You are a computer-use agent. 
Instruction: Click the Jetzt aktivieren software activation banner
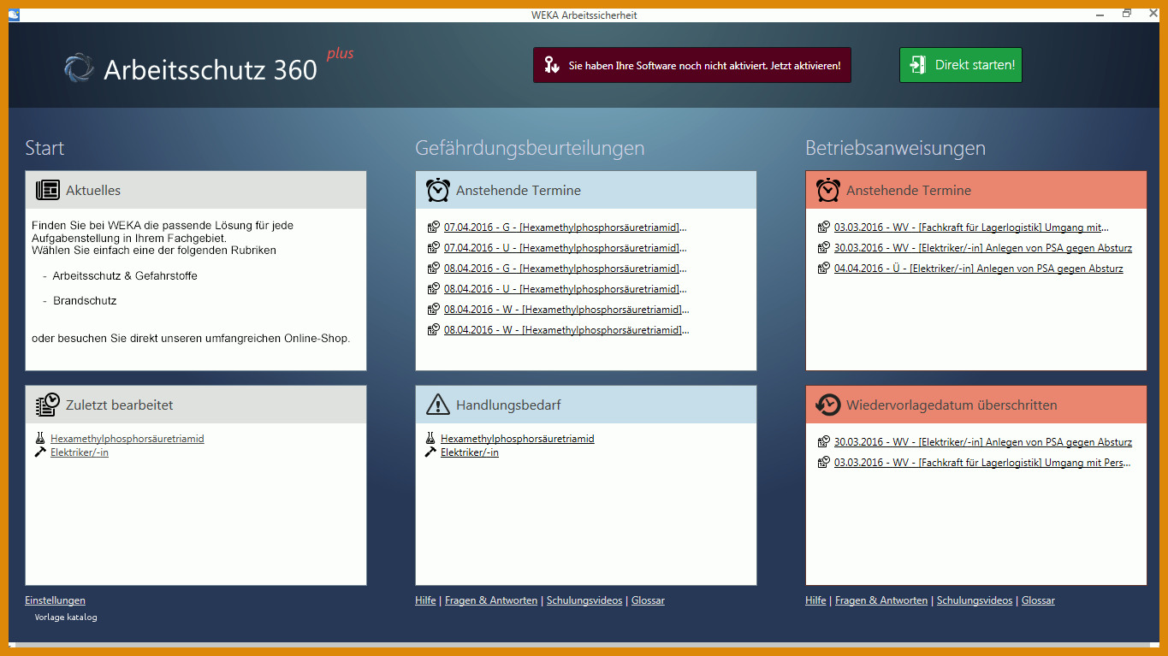point(692,65)
